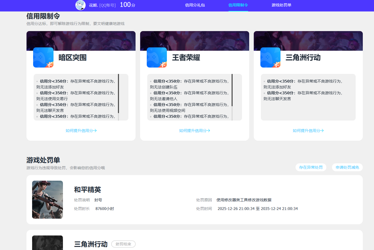Click the 花期. user avatar
The width and height of the screenshot is (374, 250).
tap(81, 5)
